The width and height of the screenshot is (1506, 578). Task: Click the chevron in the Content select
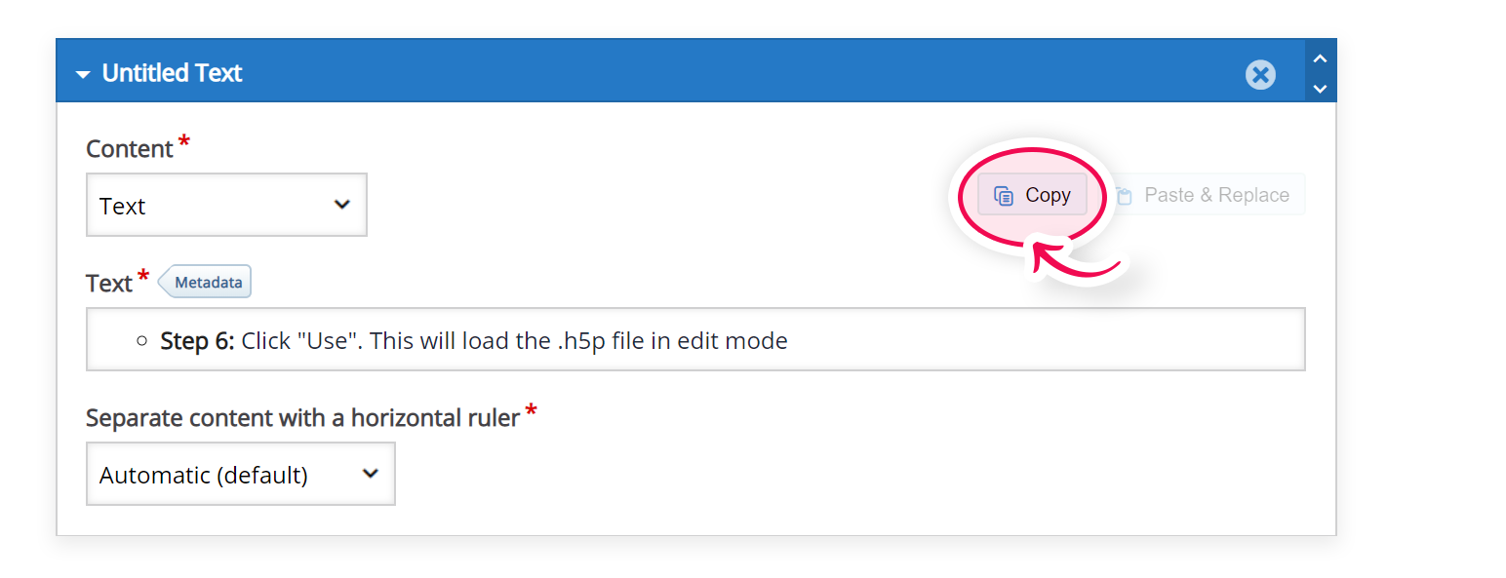click(341, 205)
